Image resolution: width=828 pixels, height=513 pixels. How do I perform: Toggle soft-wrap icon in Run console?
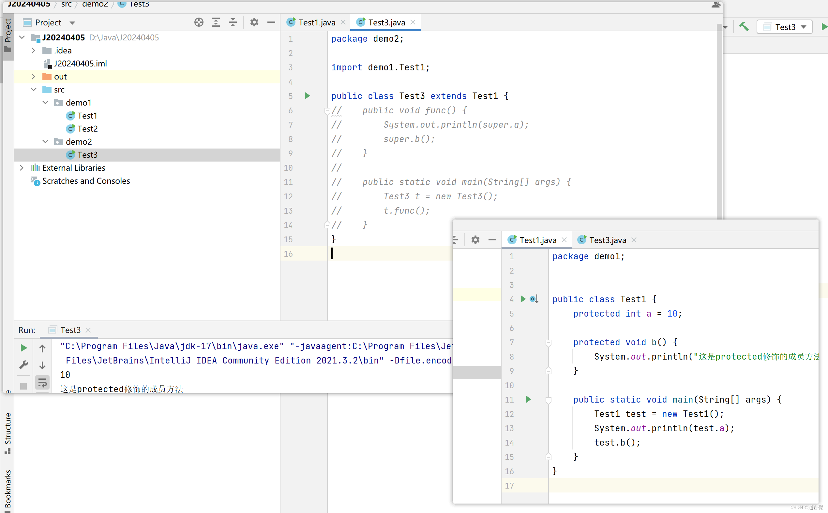tap(42, 383)
